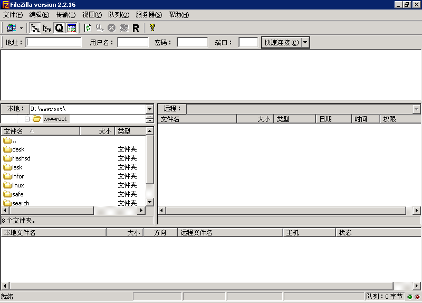This screenshot has height=303, width=422.
Task: Click local file list scroll down arrow
Action: coord(150,202)
